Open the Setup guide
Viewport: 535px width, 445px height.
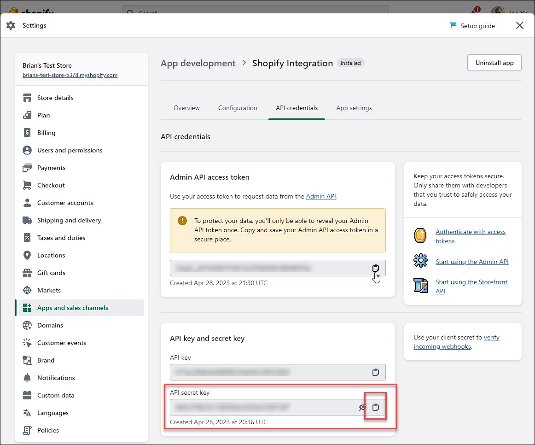click(472, 26)
